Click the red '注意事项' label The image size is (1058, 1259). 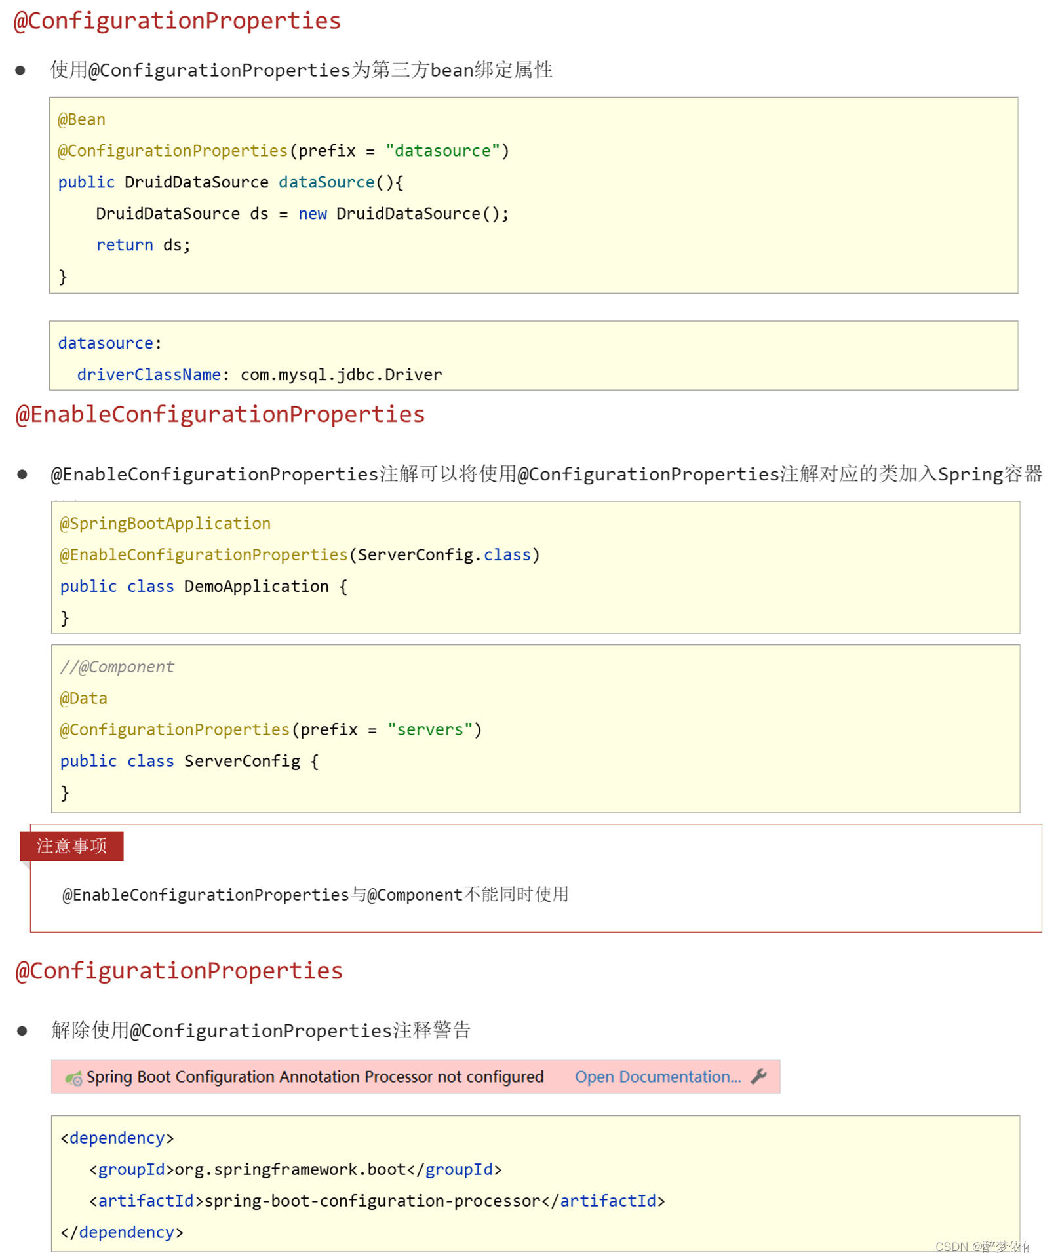71,845
